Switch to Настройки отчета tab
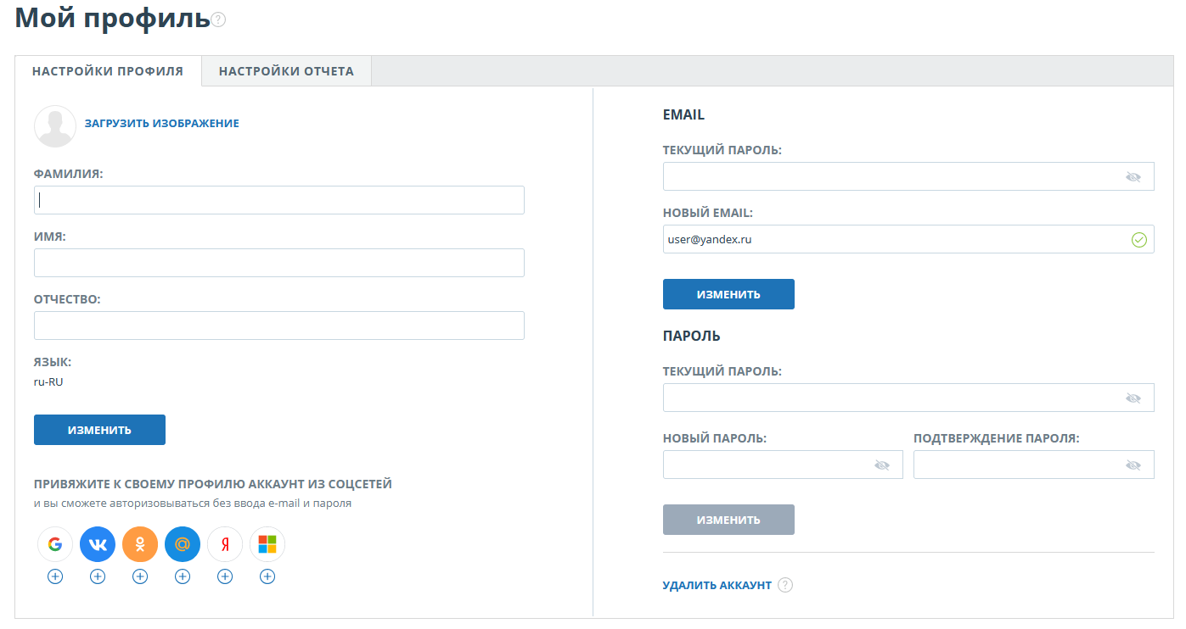 (286, 71)
